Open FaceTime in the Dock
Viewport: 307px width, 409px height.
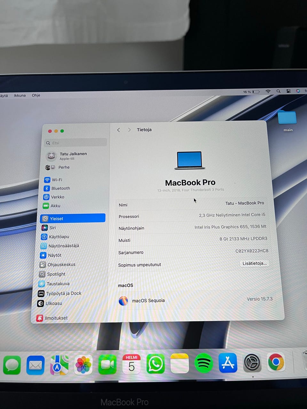107,364
